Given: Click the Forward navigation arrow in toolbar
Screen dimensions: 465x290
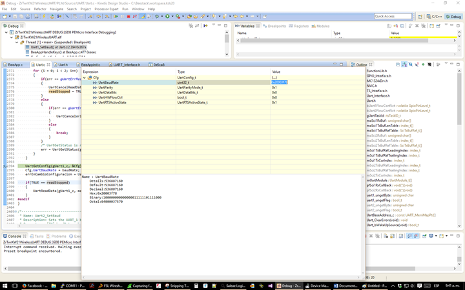Looking at the screenshot, I should point(252,17).
